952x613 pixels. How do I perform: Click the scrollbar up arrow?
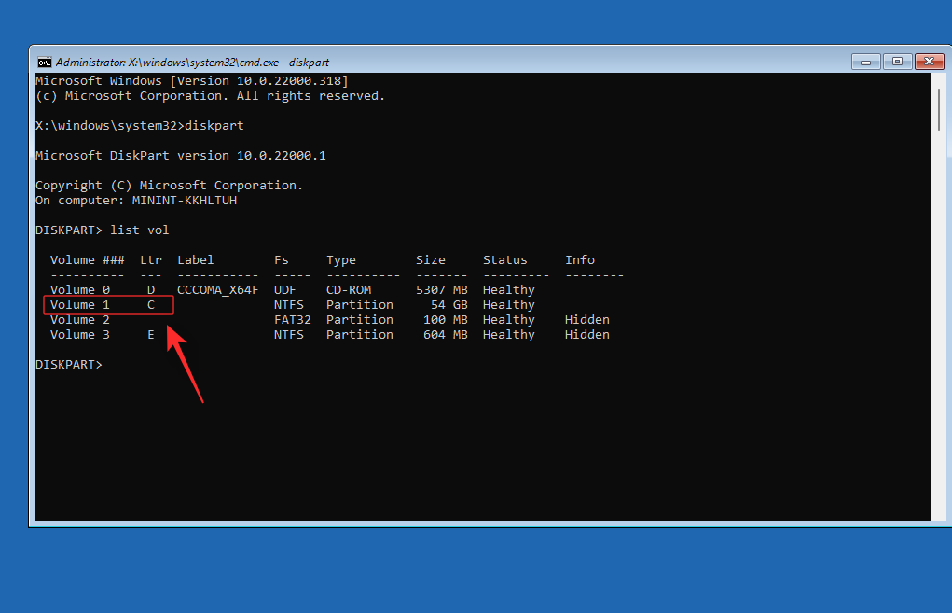point(937,79)
